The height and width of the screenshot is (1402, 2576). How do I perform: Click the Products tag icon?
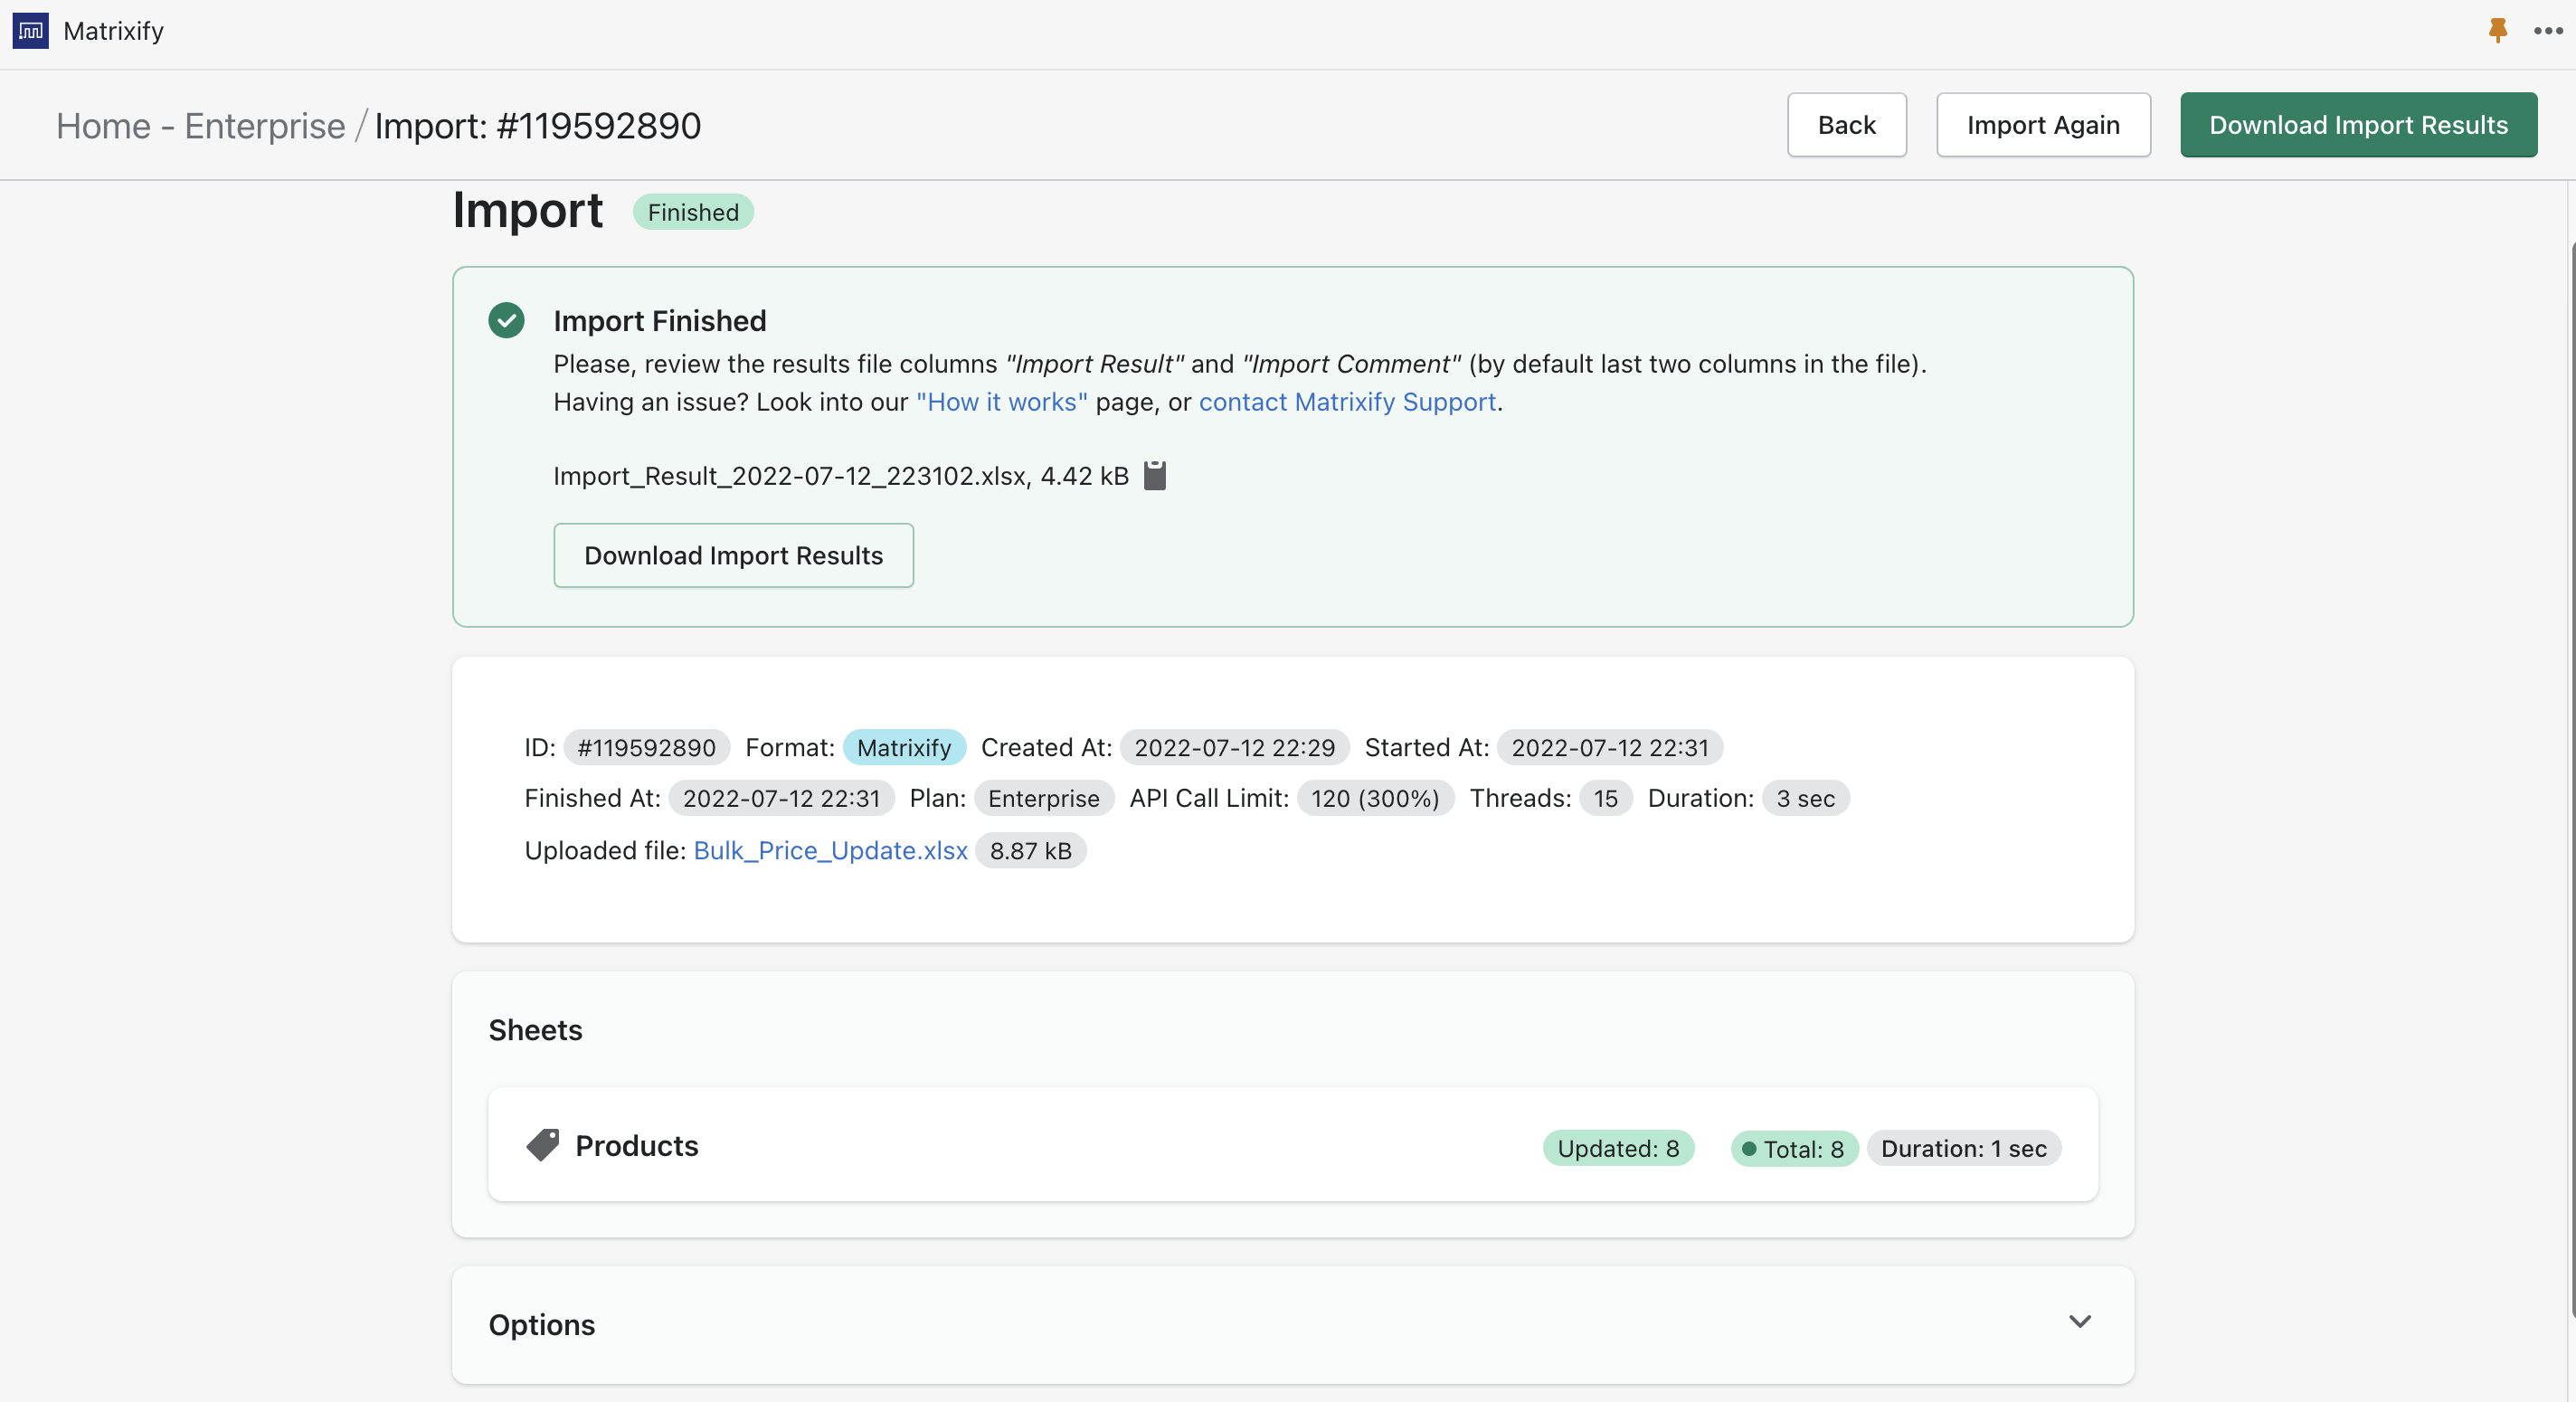coord(542,1145)
